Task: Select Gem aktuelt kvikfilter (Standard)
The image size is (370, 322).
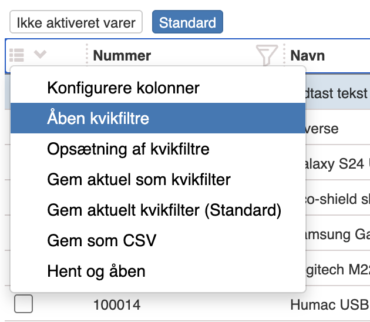Action: click(164, 210)
